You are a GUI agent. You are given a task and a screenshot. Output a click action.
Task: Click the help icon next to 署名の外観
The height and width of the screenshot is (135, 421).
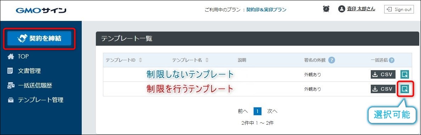point(331,60)
